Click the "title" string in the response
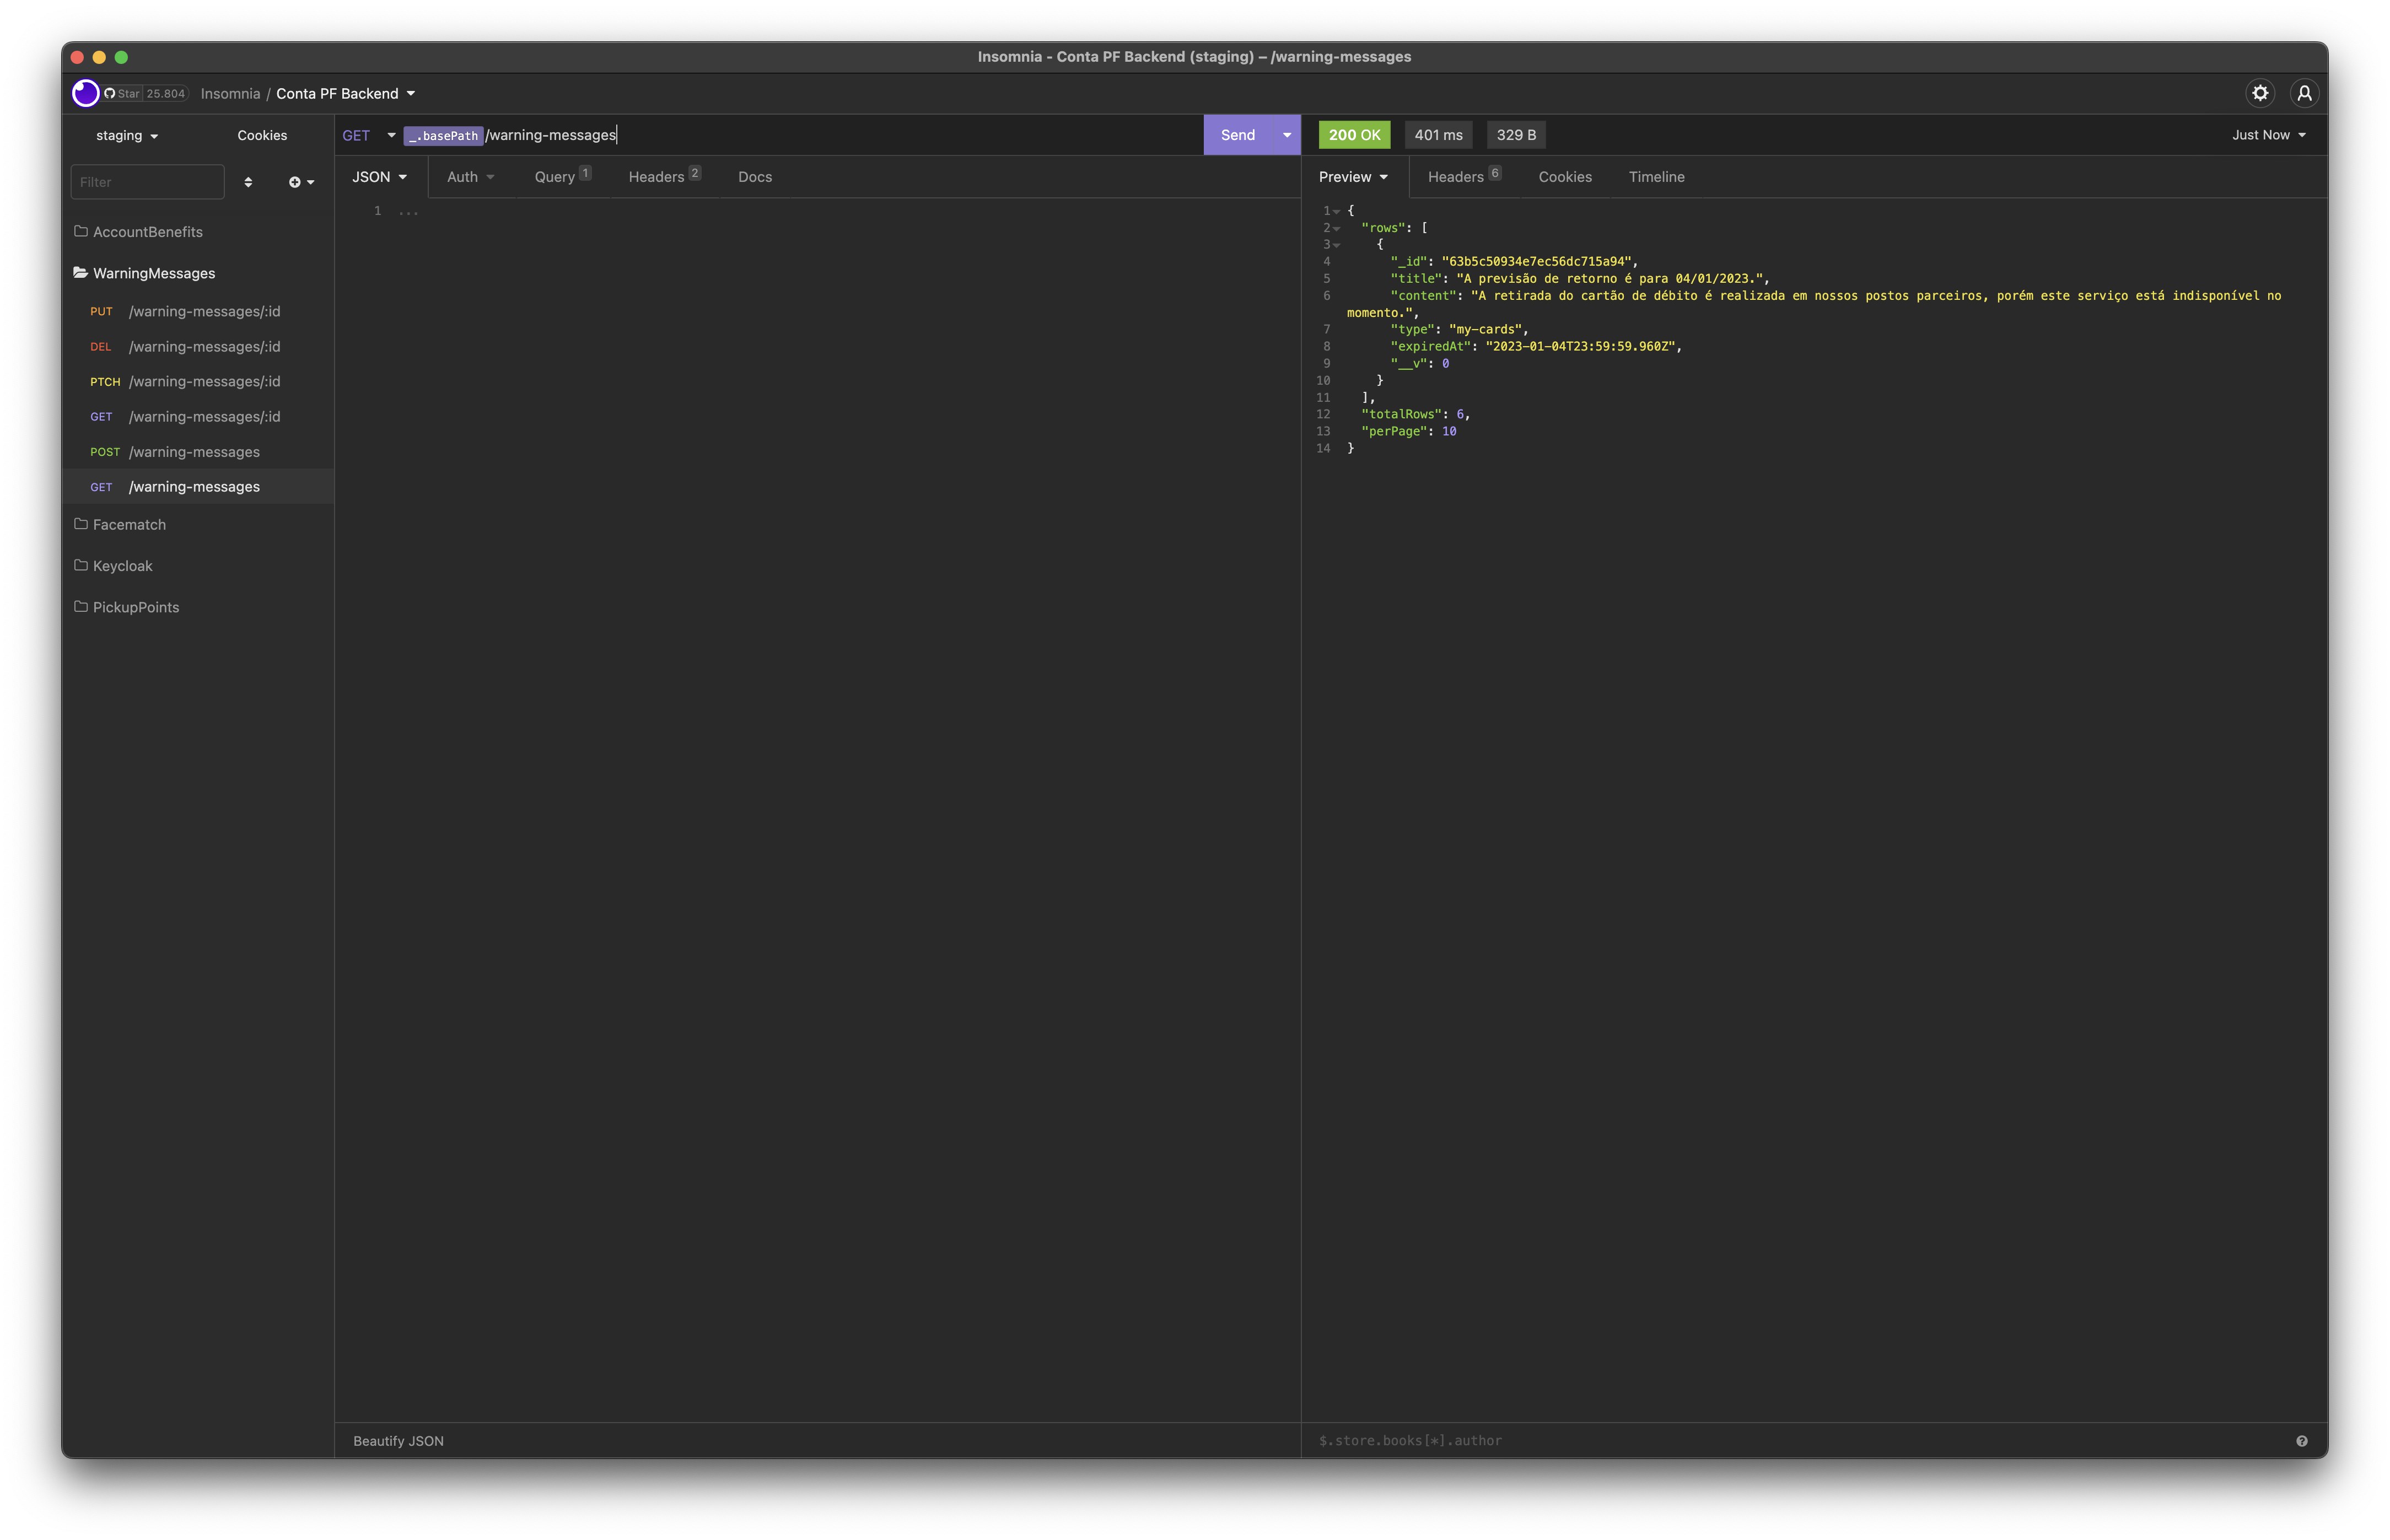The width and height of the screenshot is (2390, 1540). 1608,279
